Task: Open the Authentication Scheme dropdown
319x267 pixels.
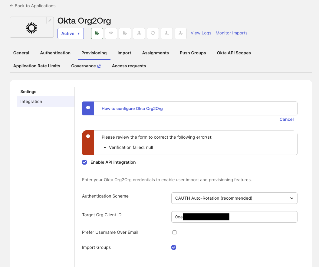Action: point(234,198)
